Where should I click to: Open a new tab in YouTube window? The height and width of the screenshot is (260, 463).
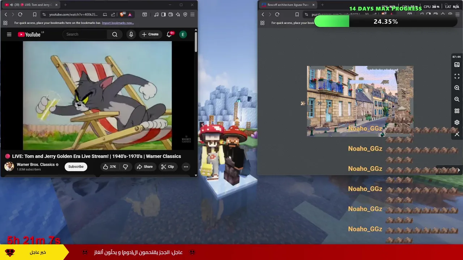pos(65,5)
